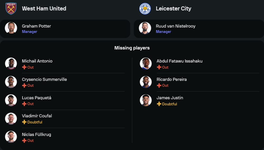Click the red cross icon beside Ricardo Pereira

159,86
